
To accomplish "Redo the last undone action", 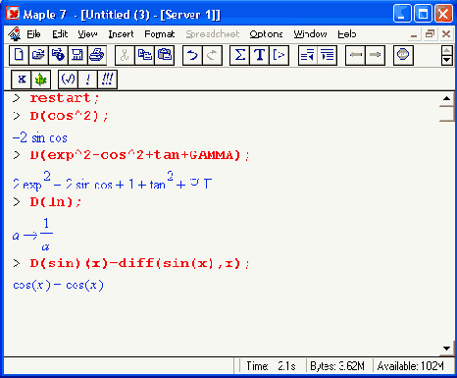I will (x=212, y=55).
